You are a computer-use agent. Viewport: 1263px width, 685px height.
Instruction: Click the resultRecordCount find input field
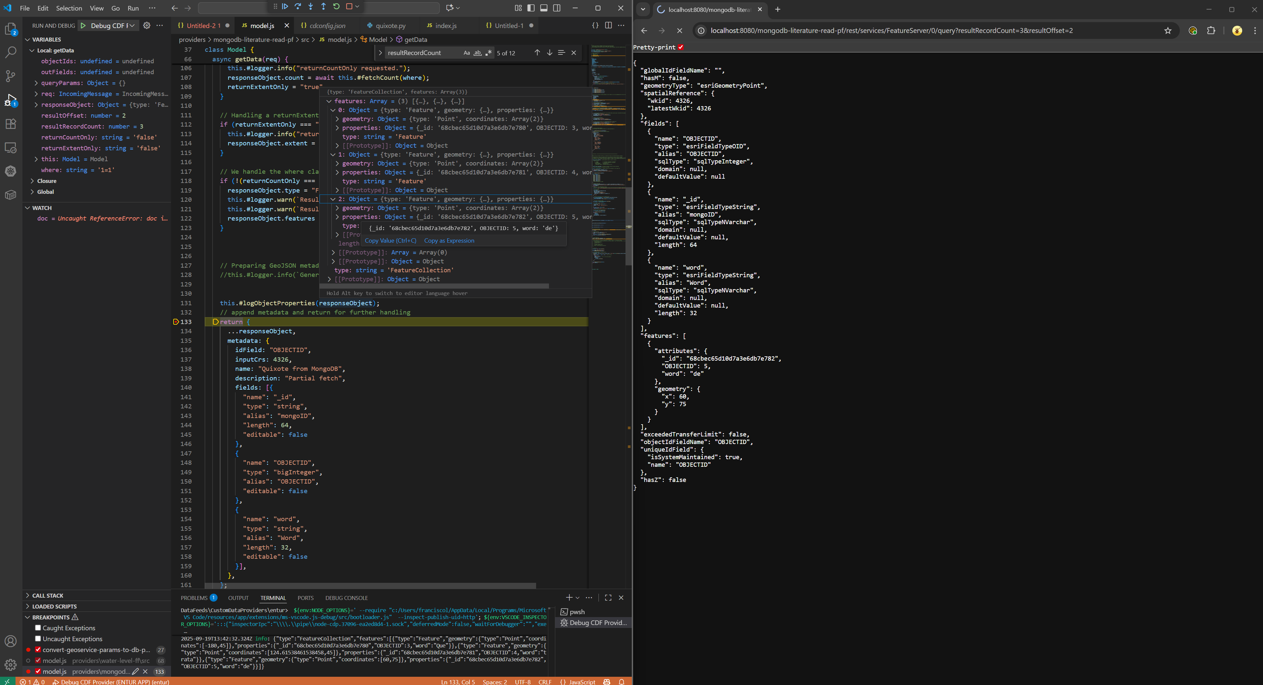[423, 53]
